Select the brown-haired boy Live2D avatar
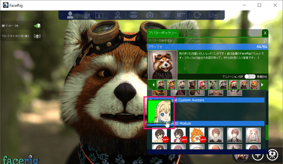Image resolution: width=283 pixels, height=164 pixels. click(215, 135)
